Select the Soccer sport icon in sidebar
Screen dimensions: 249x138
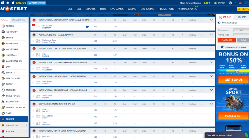[x=3, y=26]
